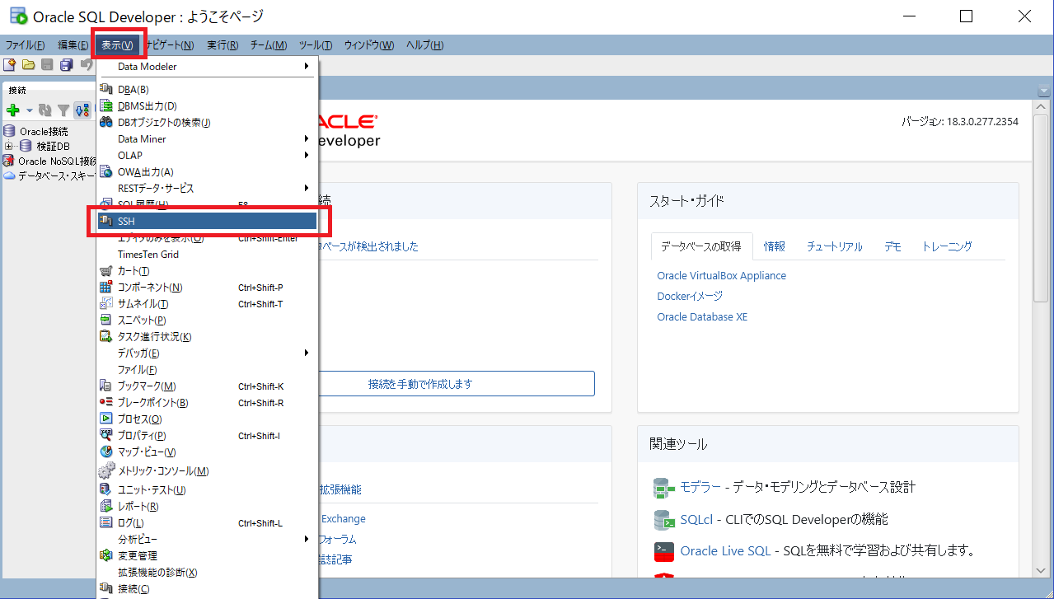Image resolution: width=1054 pixels, height=599 pixels.
Task: Select the Oracle接続 tree node
Action: coord(44,131)
